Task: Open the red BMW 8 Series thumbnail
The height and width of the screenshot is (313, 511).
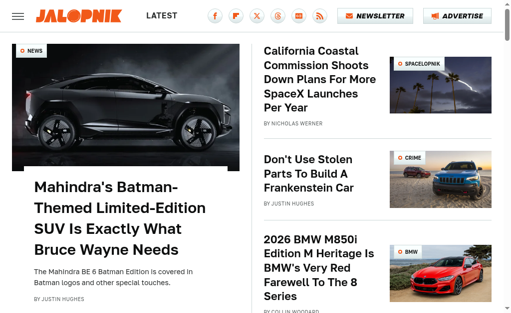Action: pos(441,273)
